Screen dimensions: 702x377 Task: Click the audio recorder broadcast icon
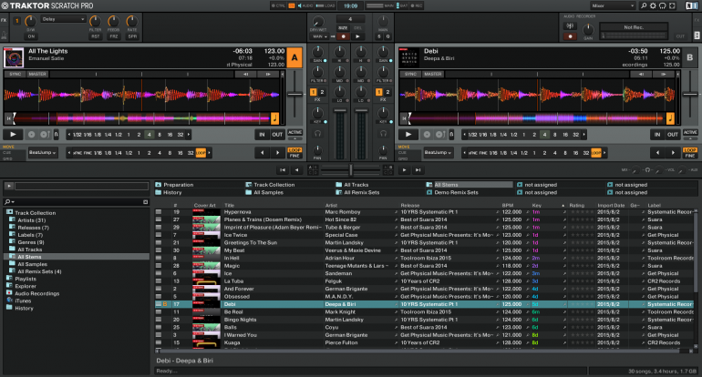pos(570,25)
